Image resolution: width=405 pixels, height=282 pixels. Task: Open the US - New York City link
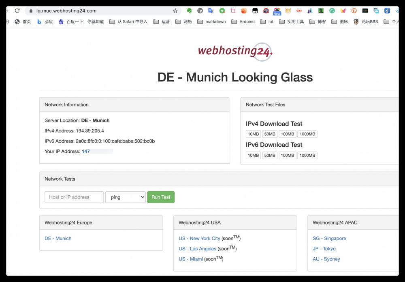199,239
